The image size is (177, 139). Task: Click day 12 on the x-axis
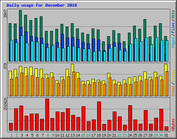coord(67,135)
